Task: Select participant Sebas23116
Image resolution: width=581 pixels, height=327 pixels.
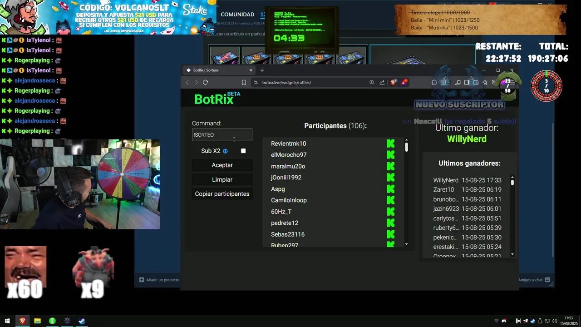Action: [288, 234]
